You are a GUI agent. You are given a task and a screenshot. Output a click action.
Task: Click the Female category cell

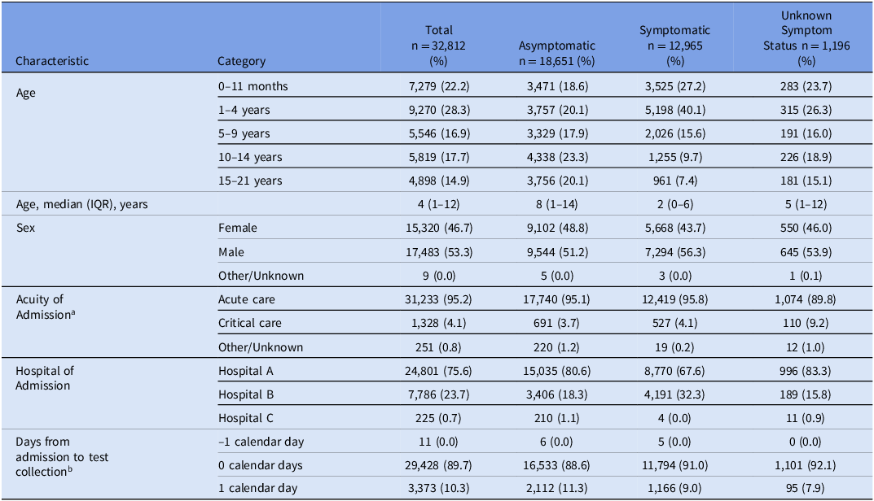[235, 229]
